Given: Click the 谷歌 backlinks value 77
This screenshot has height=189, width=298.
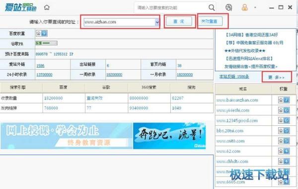Looking at the screenshot, I should pyautogui.click(x=89, y=108).
